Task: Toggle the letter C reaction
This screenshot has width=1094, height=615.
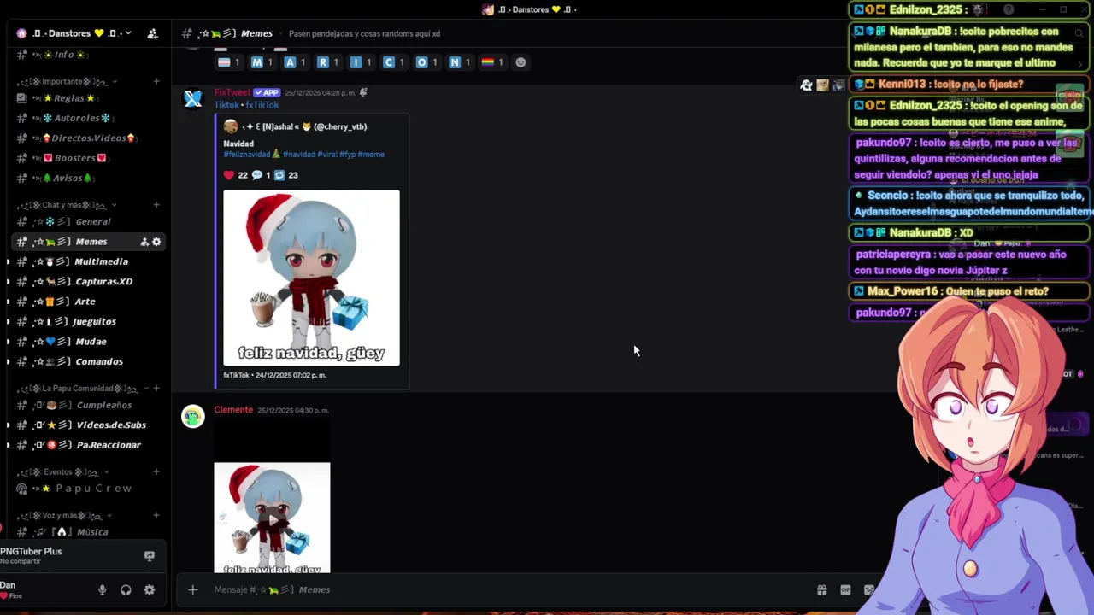Action: click(x=394, y=62)
